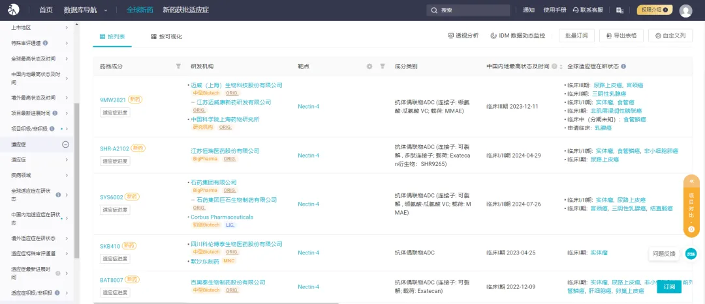
Task: Click the filter icon beside 药品成分 header
Action: click(x=179, y=66)
